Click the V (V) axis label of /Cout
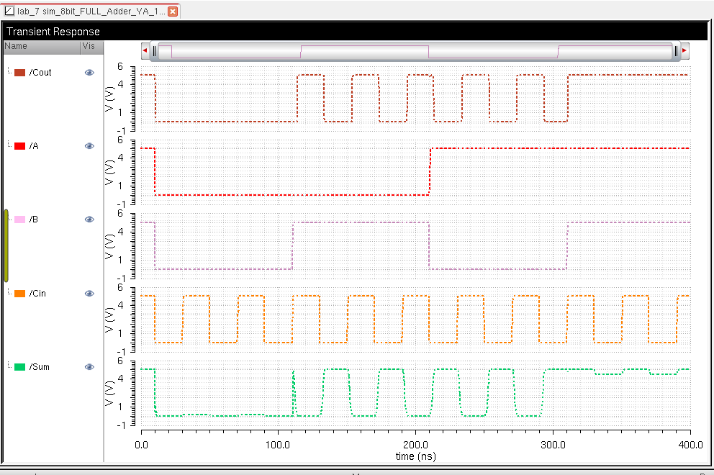 point(109,99)
